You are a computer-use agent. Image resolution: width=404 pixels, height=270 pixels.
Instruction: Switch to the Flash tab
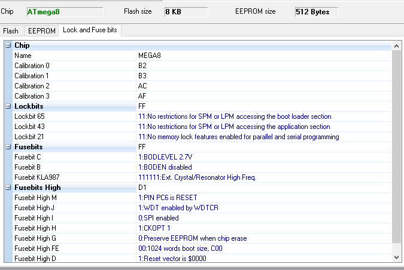(x=11, y=30)
